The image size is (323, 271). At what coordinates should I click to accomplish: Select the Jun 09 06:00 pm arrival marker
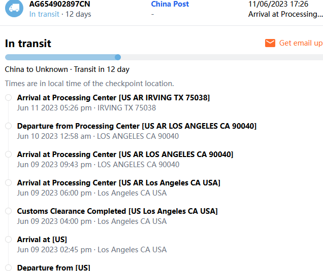(8, 183)
